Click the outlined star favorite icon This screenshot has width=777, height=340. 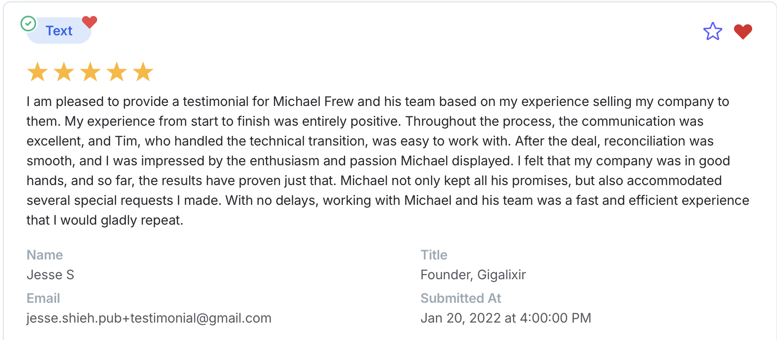click(712, 32)
